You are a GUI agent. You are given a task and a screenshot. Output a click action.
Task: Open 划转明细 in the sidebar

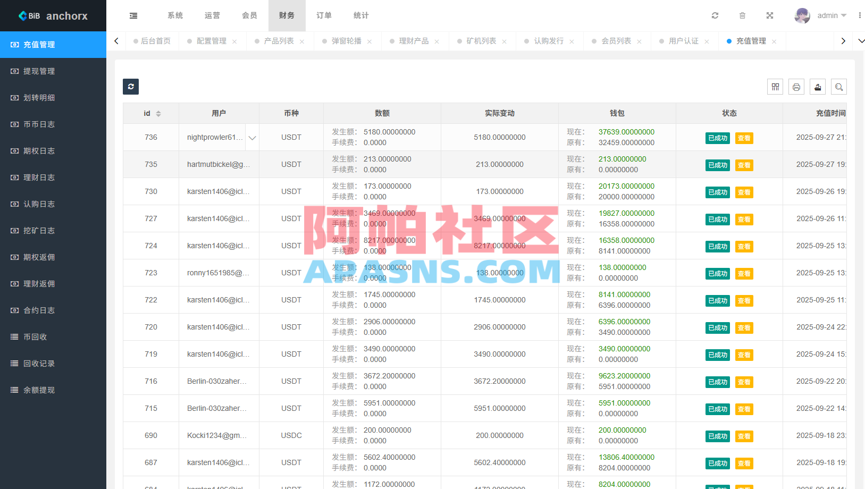[x=53, y=98]
